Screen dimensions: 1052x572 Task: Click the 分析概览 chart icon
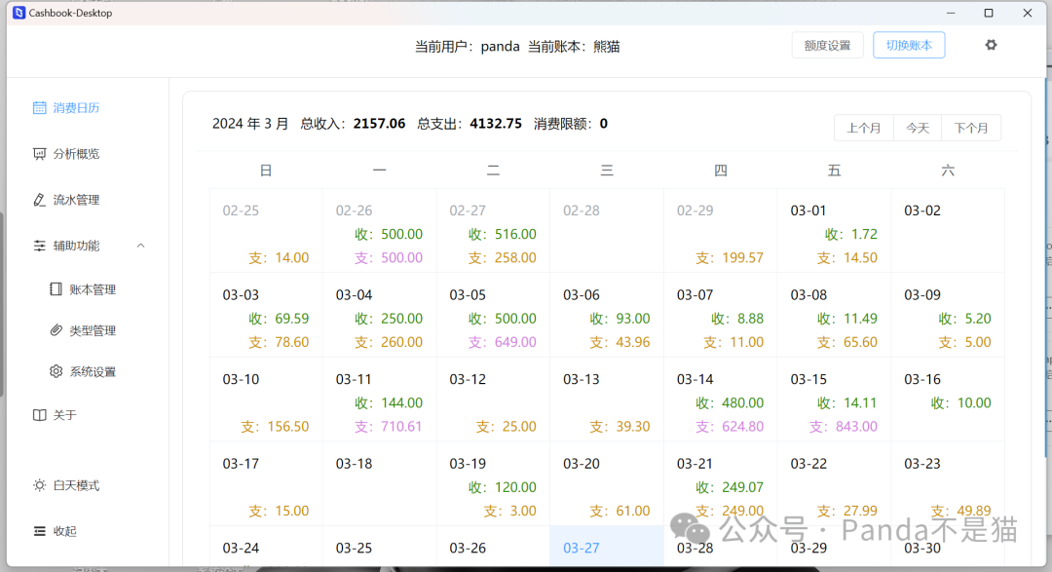(40, 154)
